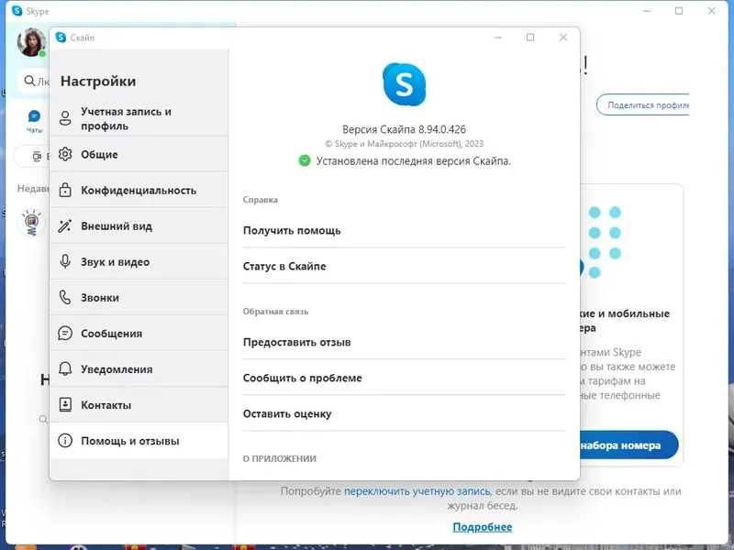734x550 pixels.
Task: Open Appearance settings via the pen icon
Action: (x=64, y=225)
